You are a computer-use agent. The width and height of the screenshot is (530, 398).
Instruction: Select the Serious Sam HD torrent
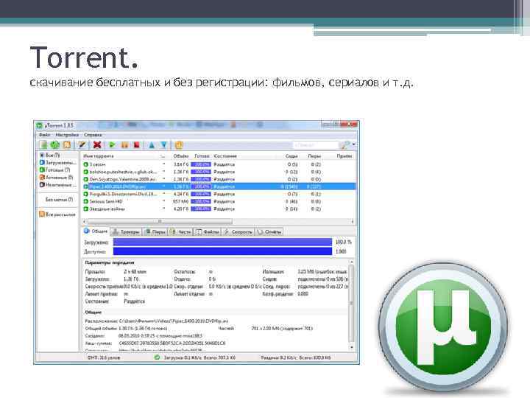point(219,202)
